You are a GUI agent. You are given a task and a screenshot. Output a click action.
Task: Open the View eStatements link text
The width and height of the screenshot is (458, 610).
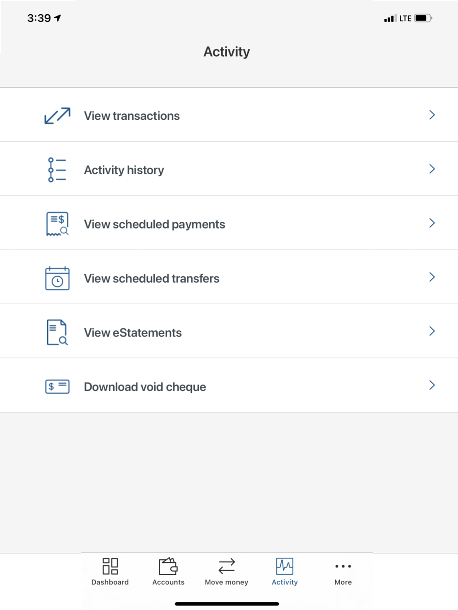click(x=133, y=333)
